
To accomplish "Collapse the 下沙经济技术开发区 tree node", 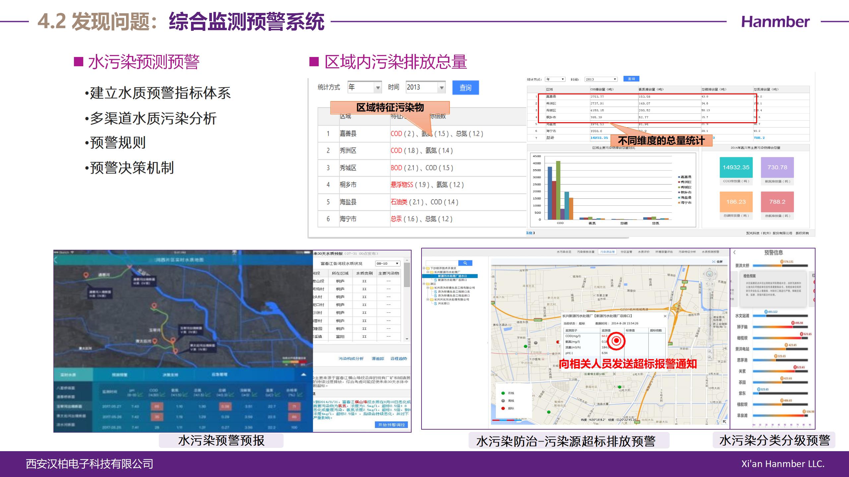I will (424, 268).
